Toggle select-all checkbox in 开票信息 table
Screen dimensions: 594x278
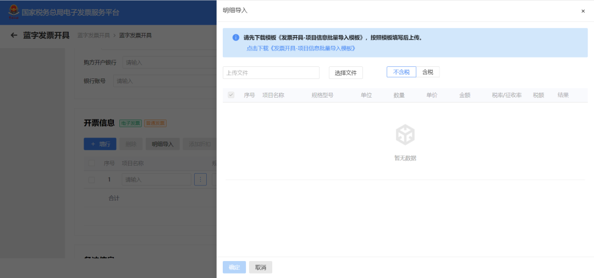[x=92, y=163]
